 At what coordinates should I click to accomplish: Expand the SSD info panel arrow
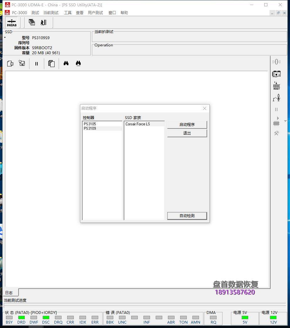(5, 38)
